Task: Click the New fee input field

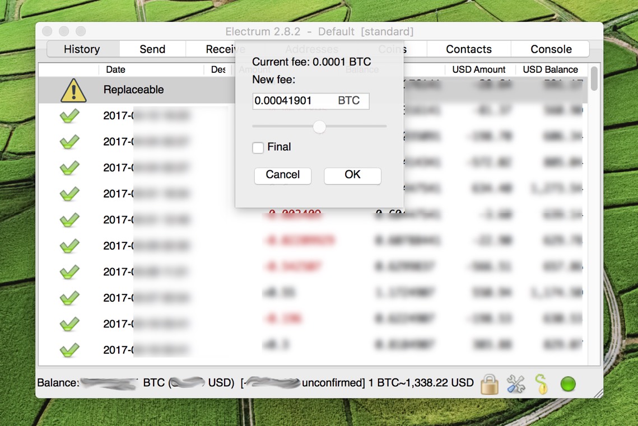Action: tap(311, 101)
